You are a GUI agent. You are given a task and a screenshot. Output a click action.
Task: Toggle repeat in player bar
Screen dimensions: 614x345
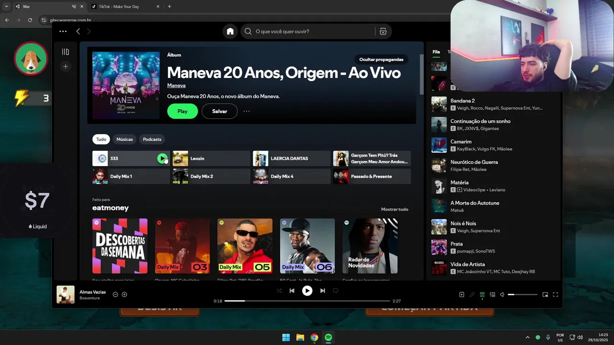pos(335,290)
